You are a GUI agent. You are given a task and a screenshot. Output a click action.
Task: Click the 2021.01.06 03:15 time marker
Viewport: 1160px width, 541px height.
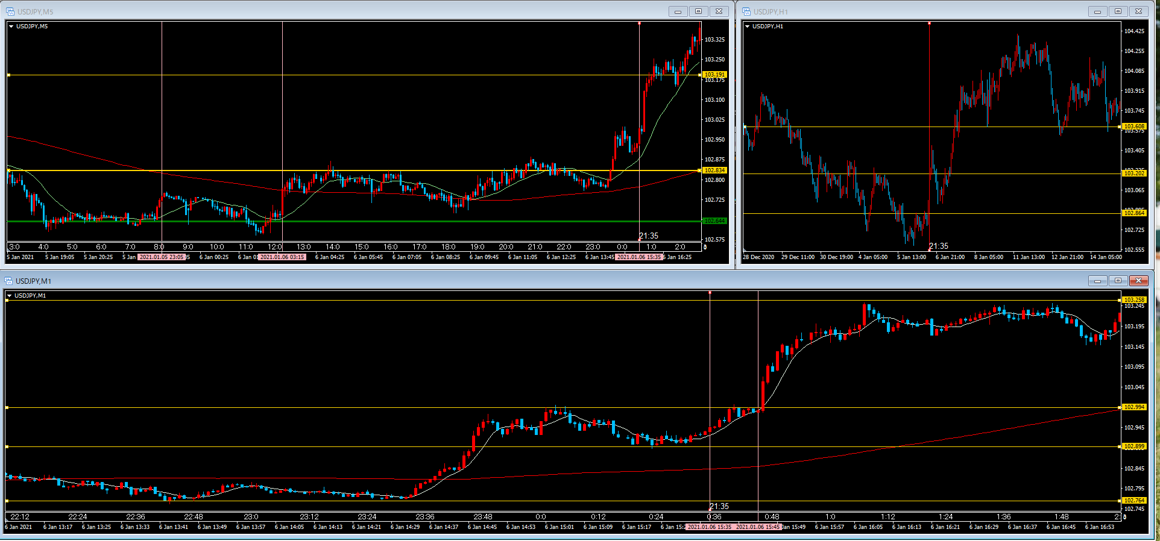[282, 257]
